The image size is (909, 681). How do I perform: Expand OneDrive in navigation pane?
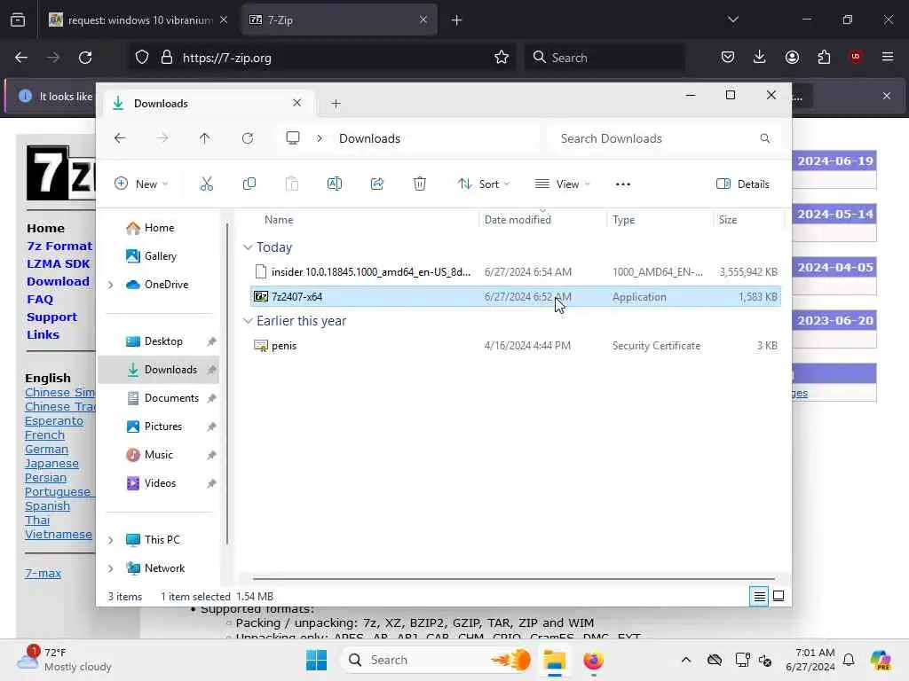[110, 285]
